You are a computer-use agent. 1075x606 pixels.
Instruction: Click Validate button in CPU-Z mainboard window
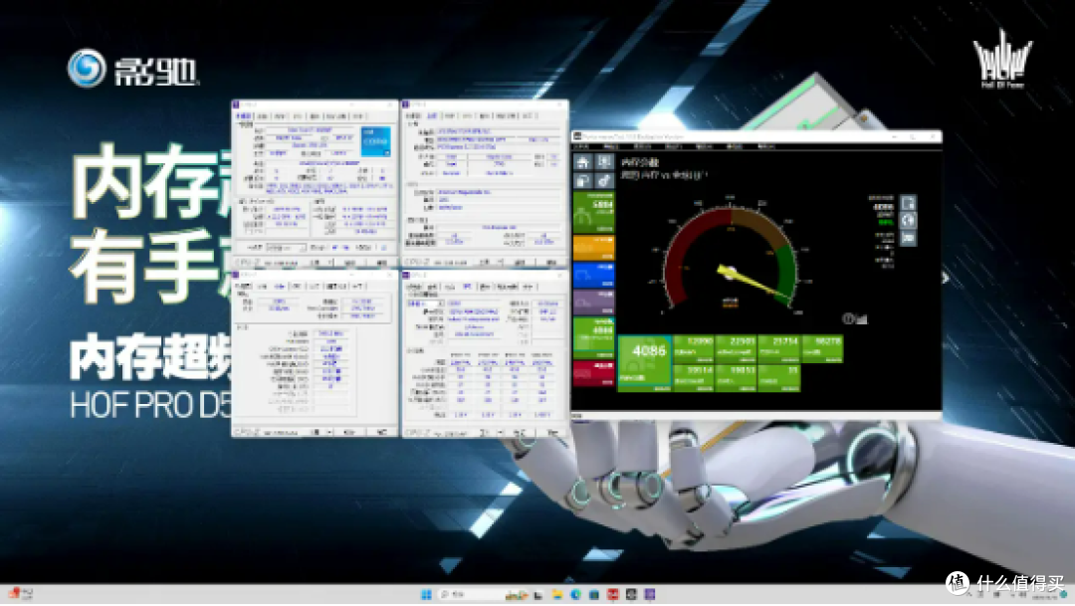pos(521,263)
